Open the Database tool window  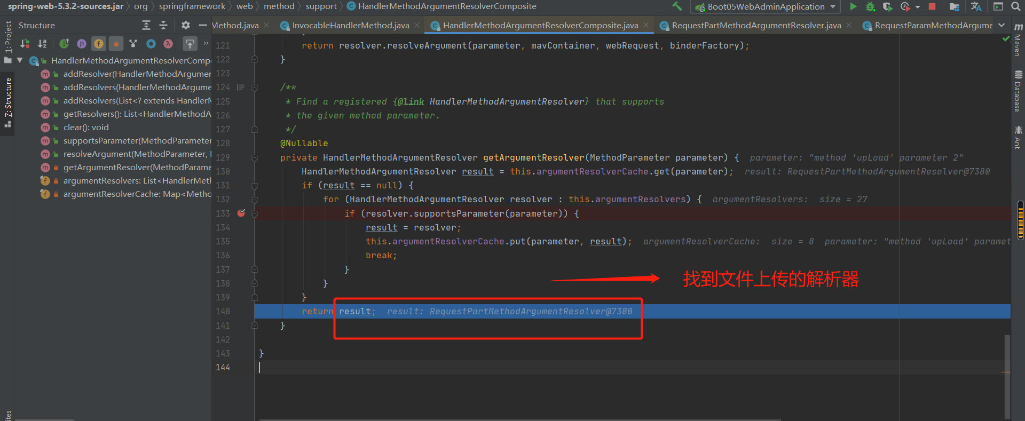[x=1018, y=91]
